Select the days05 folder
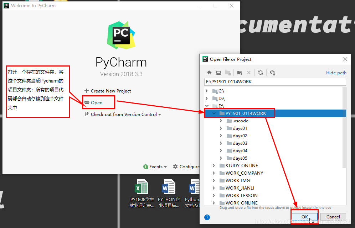The height and width of the screenshot is (228, 355). click(240, 158)
